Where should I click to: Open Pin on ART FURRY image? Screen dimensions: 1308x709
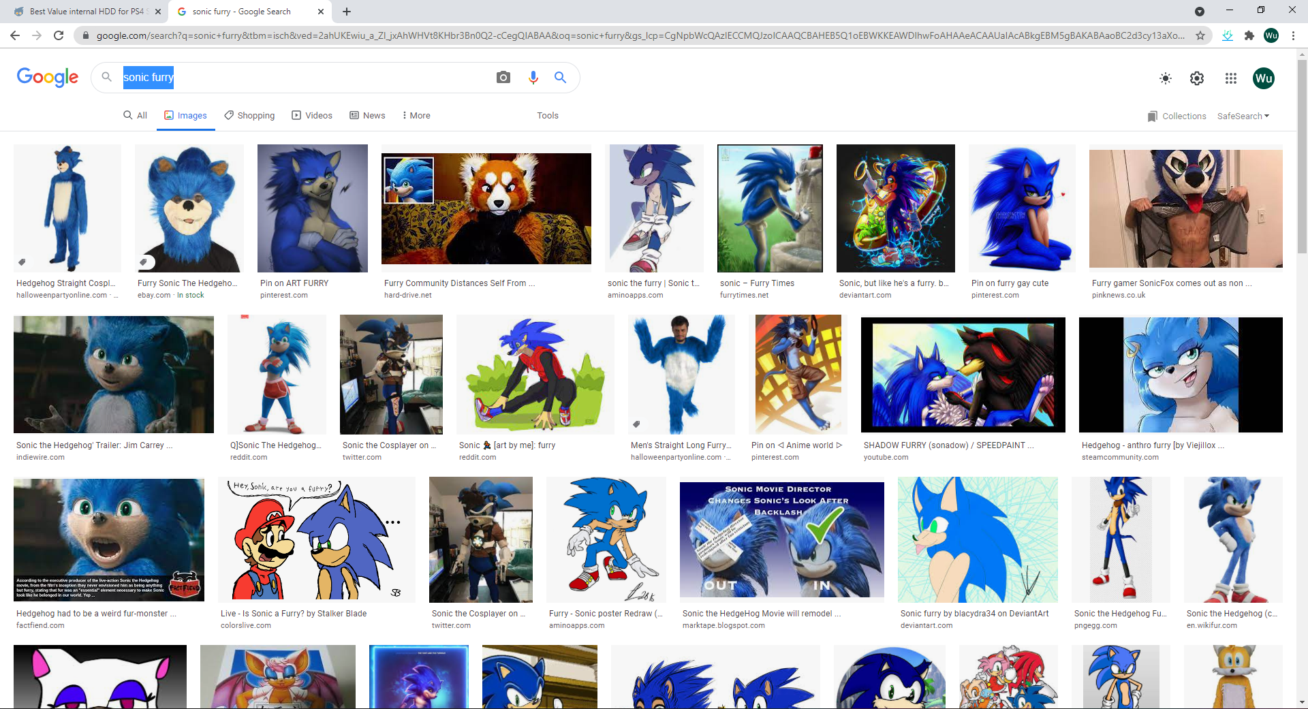coord(313,208)
